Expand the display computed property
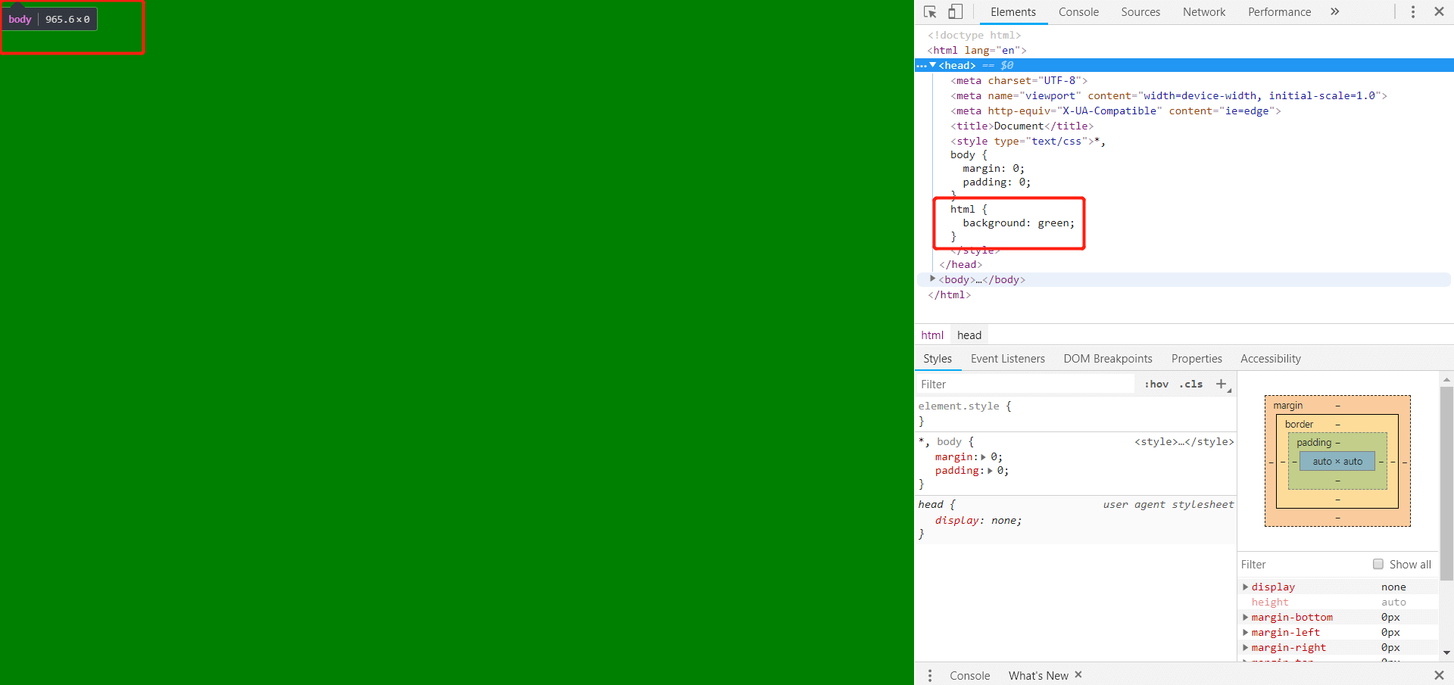The width and height of the screenshot is (1454, 685). [x=1245, y=587]
